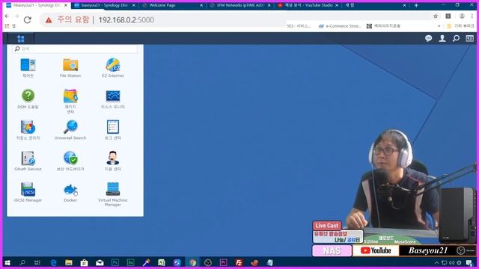Open the DSM Main Menu grid button
This screenshot has height=269, width=479.
click(x=20, y=39)
